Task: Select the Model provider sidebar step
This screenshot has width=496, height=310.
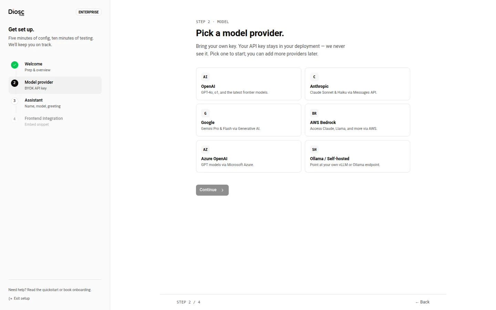Action: (x=55, y=85)
